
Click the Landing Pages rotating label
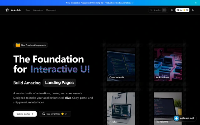pyautogui.click(x=59, y=82)
